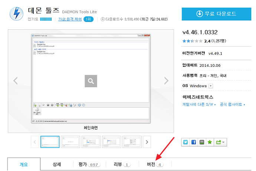Show next screenshot with right arrow
This screenshot has width=256, height=171.
[166, 80]
